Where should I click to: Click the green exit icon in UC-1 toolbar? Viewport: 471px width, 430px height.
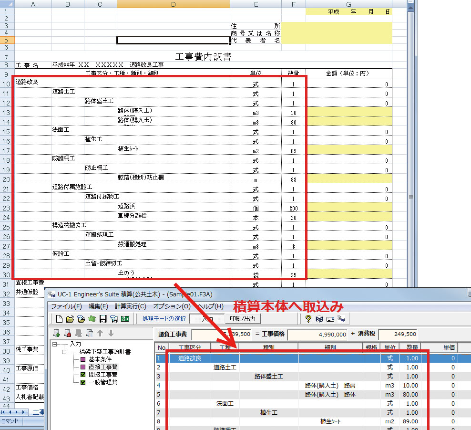coord(124,319)
